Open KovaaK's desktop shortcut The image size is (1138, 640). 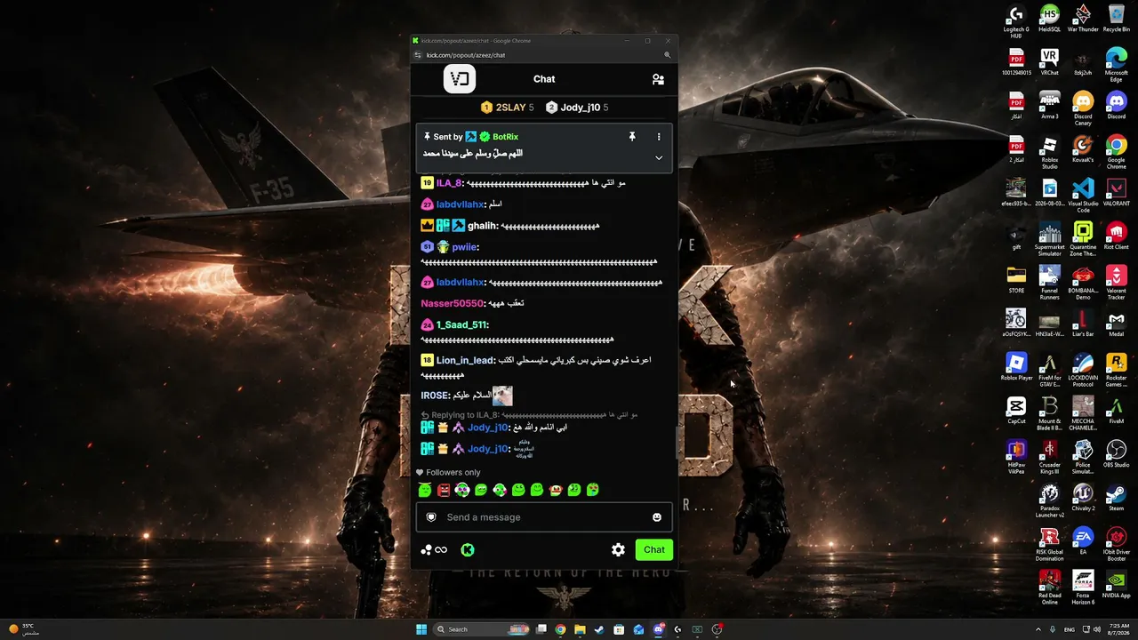point(1083,150)
